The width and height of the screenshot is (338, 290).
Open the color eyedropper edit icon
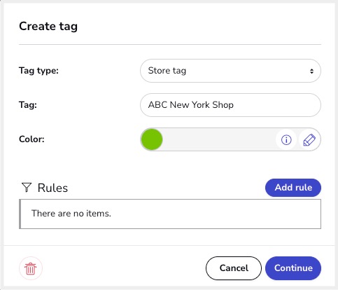pyautogui.click(x=309, y=139)
